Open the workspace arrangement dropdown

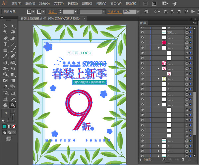165,4
